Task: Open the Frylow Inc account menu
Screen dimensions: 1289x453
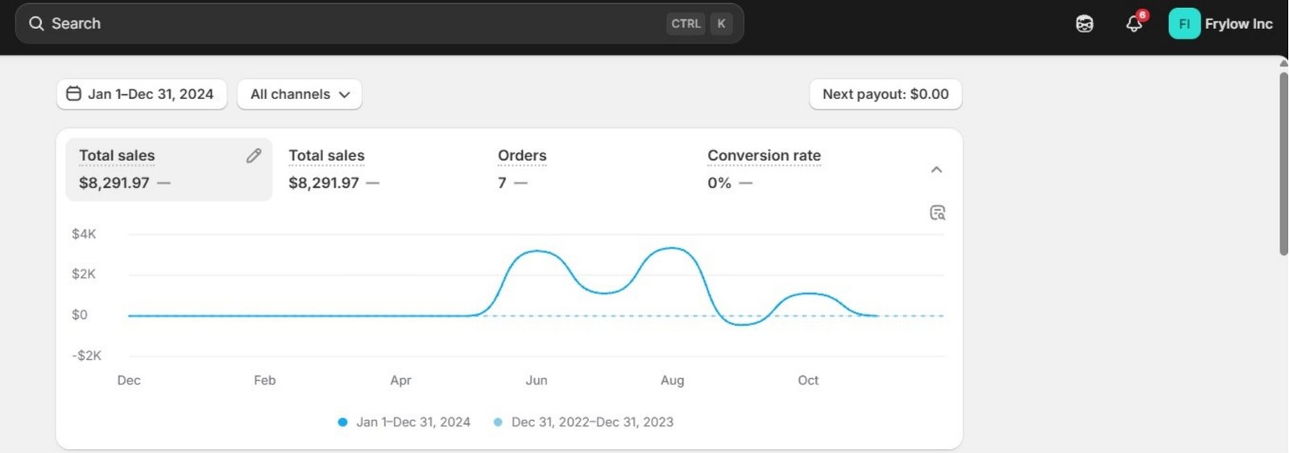Action: click(1238, 24)
